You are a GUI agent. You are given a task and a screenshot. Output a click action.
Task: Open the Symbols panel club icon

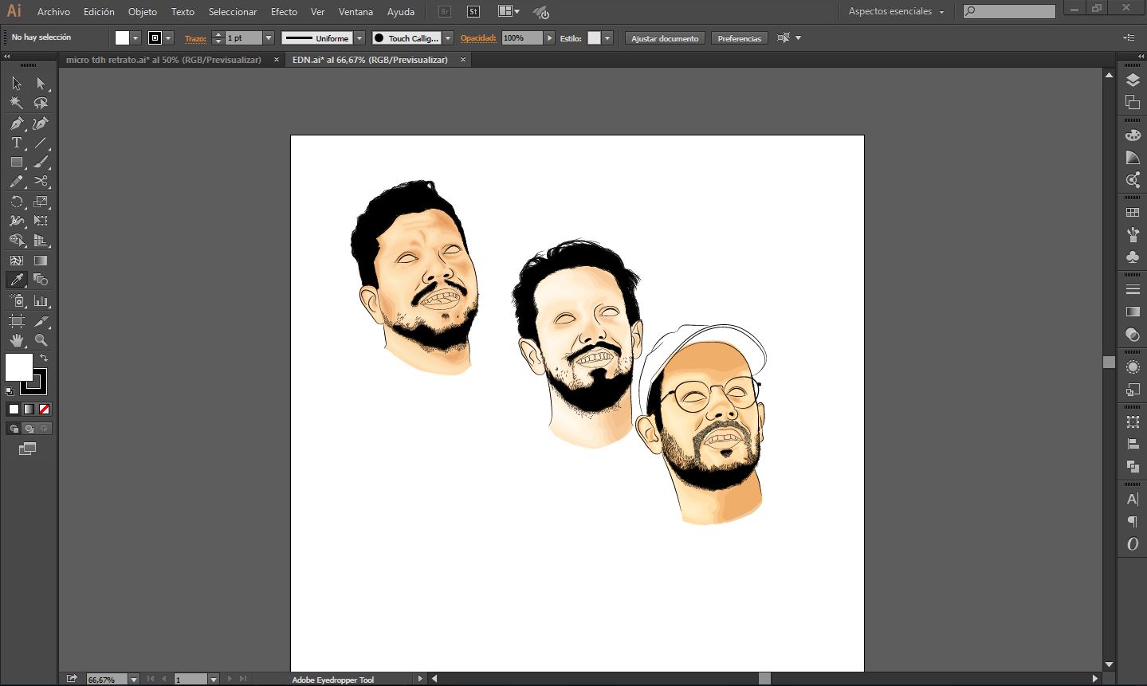coord(1133,257)
